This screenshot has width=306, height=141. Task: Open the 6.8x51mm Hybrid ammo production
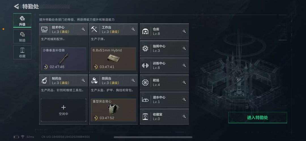pos(113,59)
